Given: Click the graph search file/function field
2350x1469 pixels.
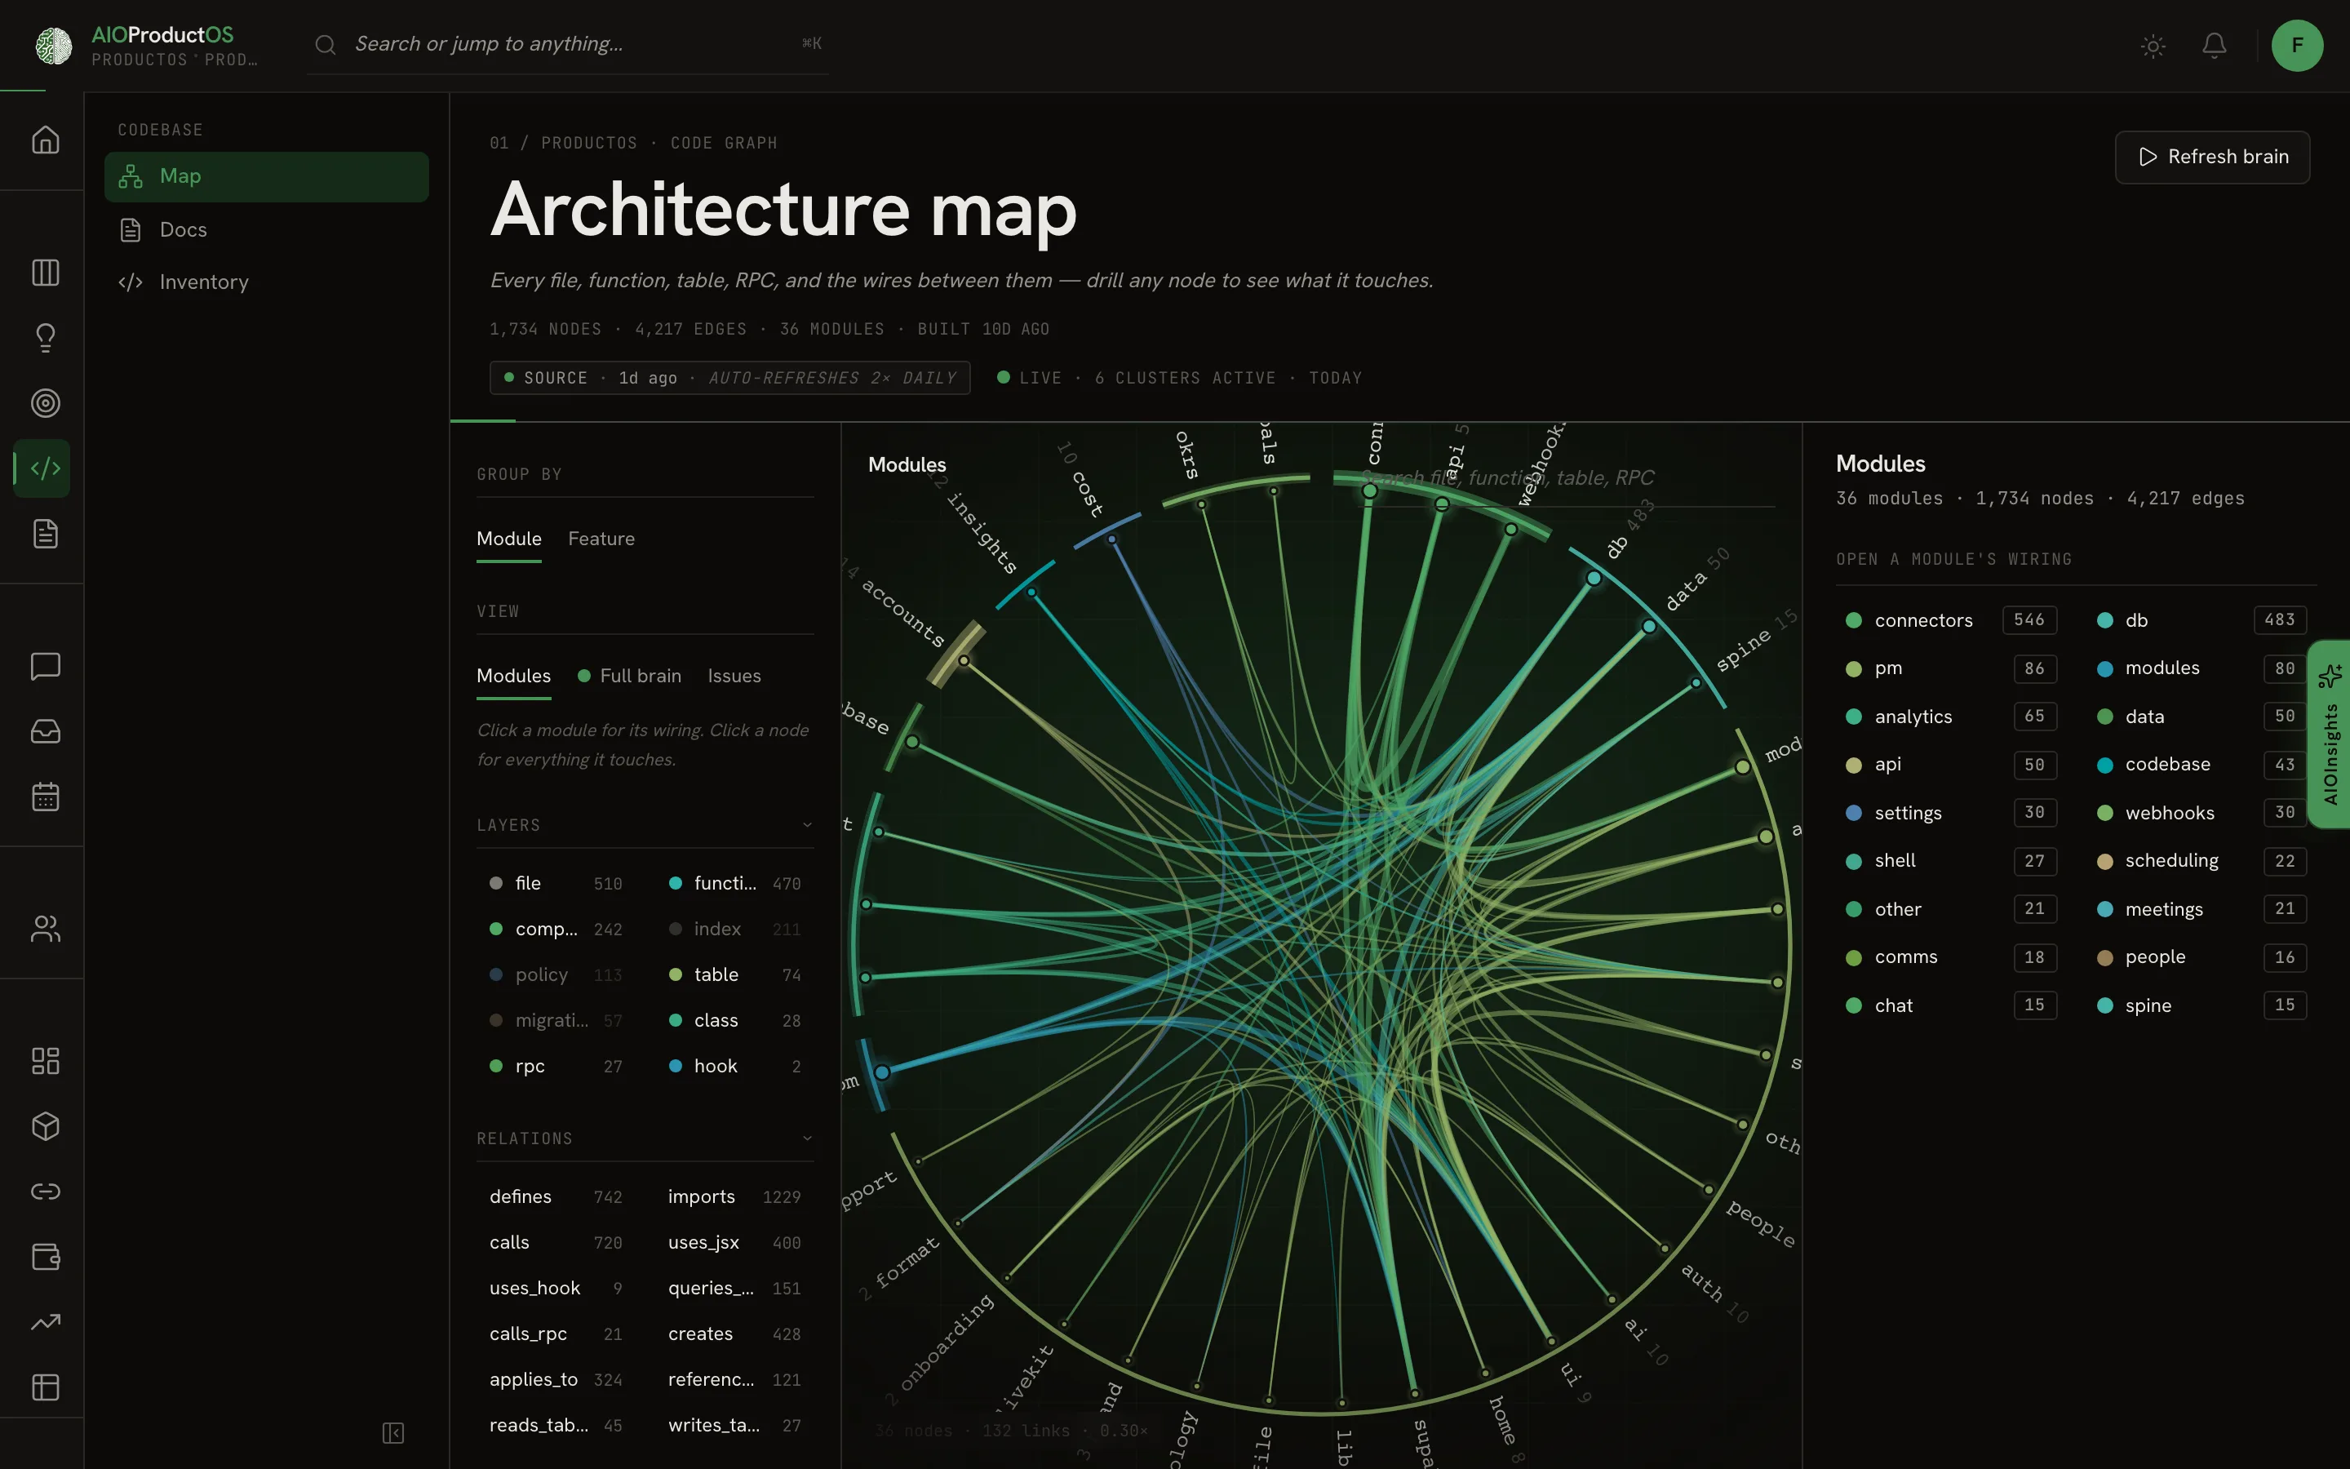Looking at the screenshot, I should pyautogui.click(x=1565, y=478).
